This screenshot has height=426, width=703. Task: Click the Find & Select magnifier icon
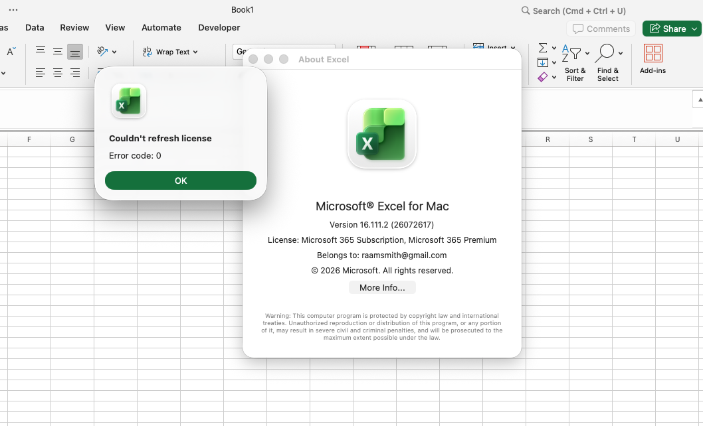[x=605, y=53]
